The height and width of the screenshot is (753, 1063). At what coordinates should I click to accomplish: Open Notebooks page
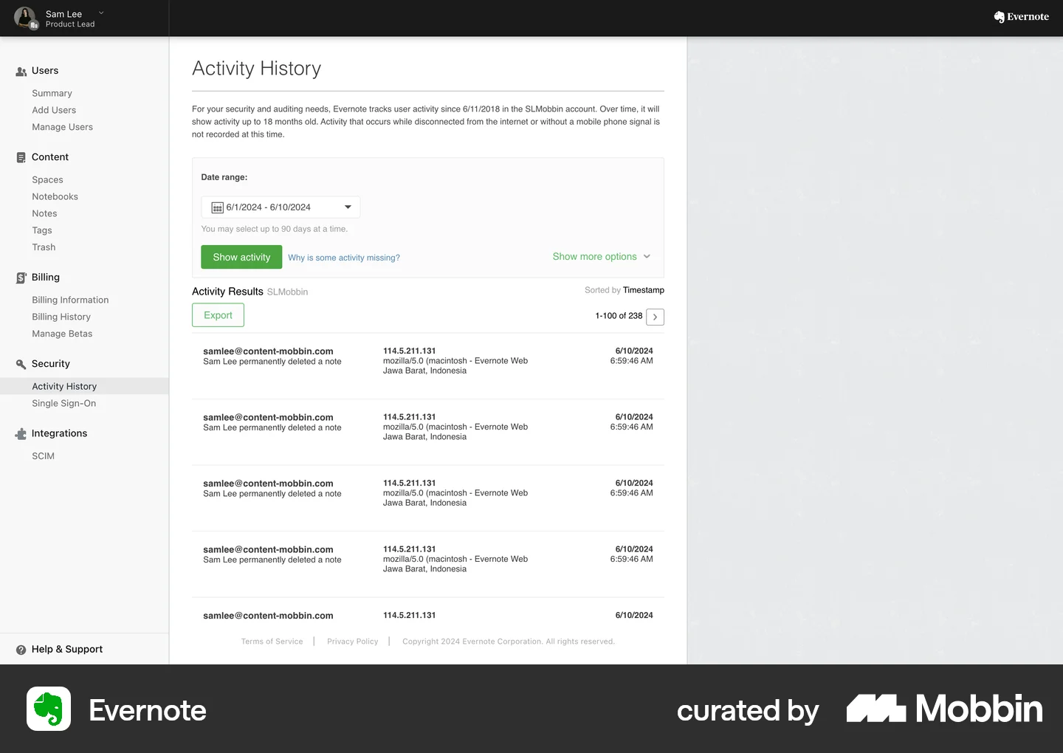coord(55,197)
